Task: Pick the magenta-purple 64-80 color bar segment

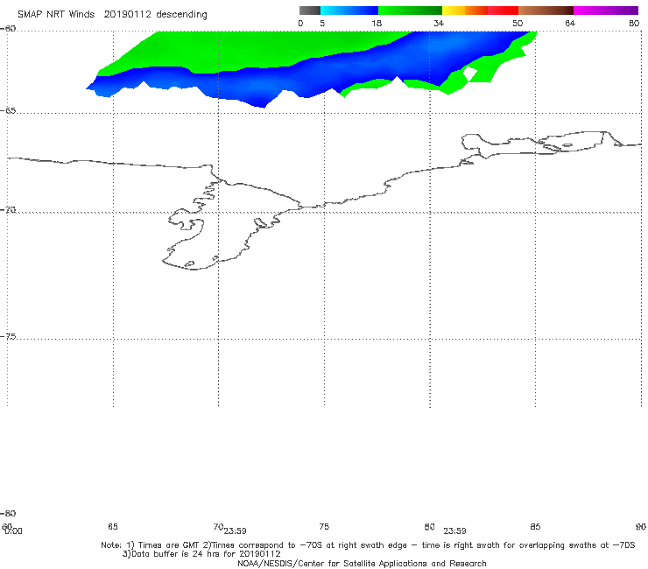Action: click(x=606, y=11)
